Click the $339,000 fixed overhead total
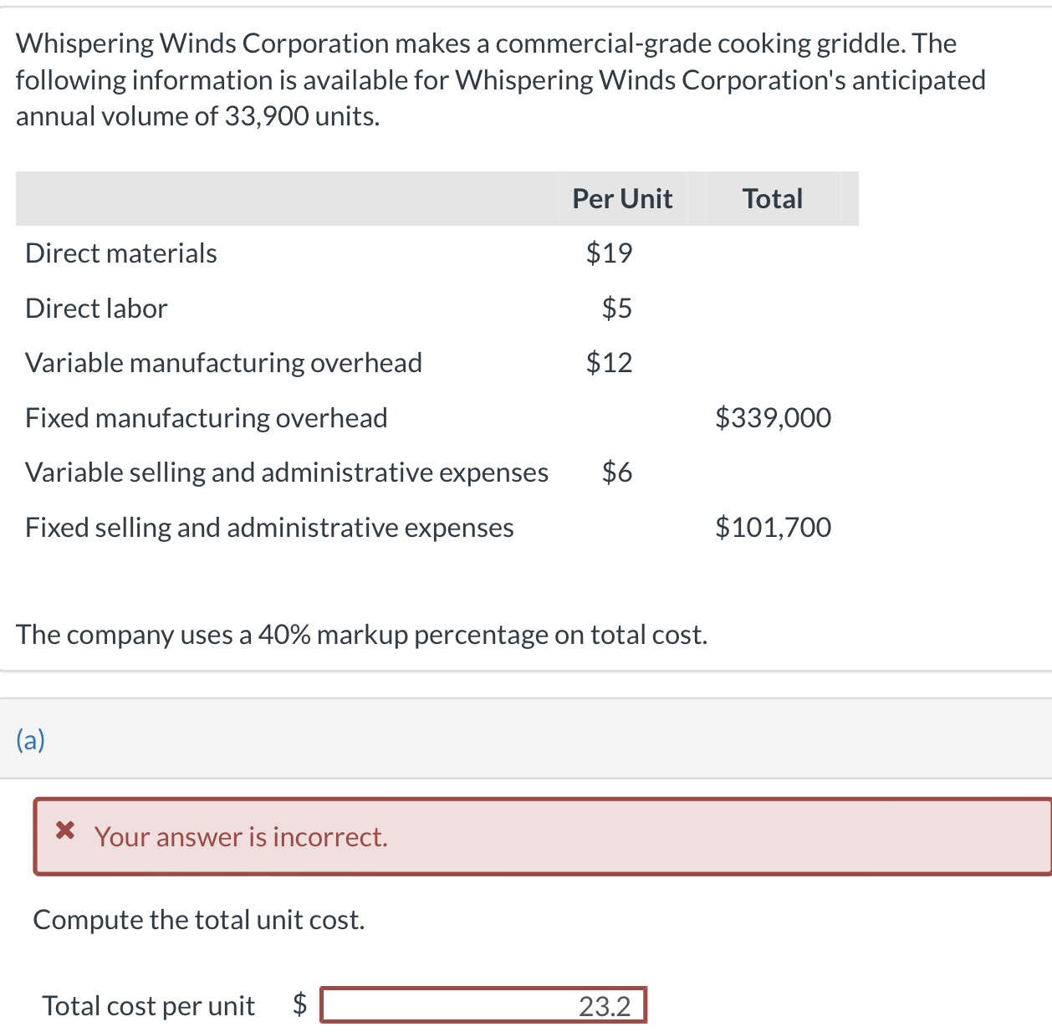The height and width of the screenshot is (1032, 1052). click(773, 417)
